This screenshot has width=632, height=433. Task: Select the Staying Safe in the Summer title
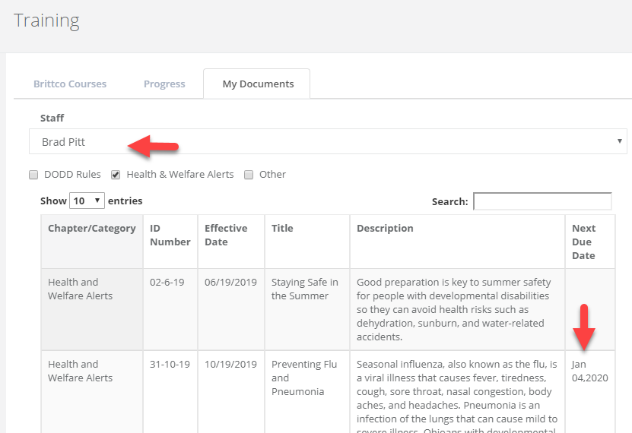[x=306, y=289]
